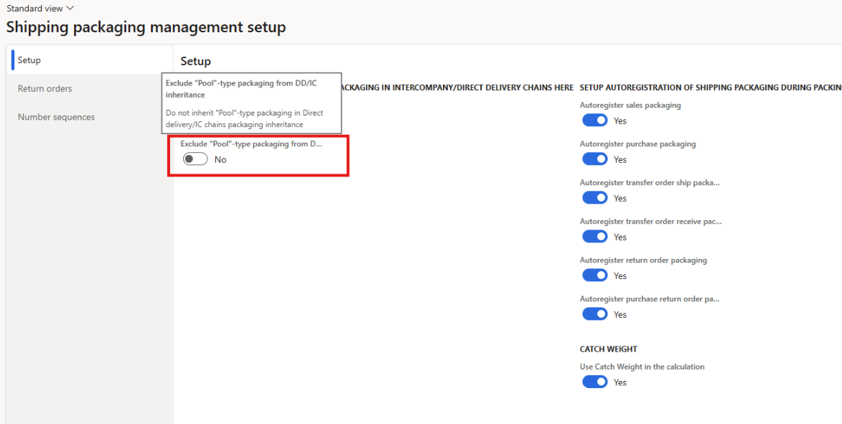
Task: Switch to Return orders section
Action: click(x=45, y=88)
